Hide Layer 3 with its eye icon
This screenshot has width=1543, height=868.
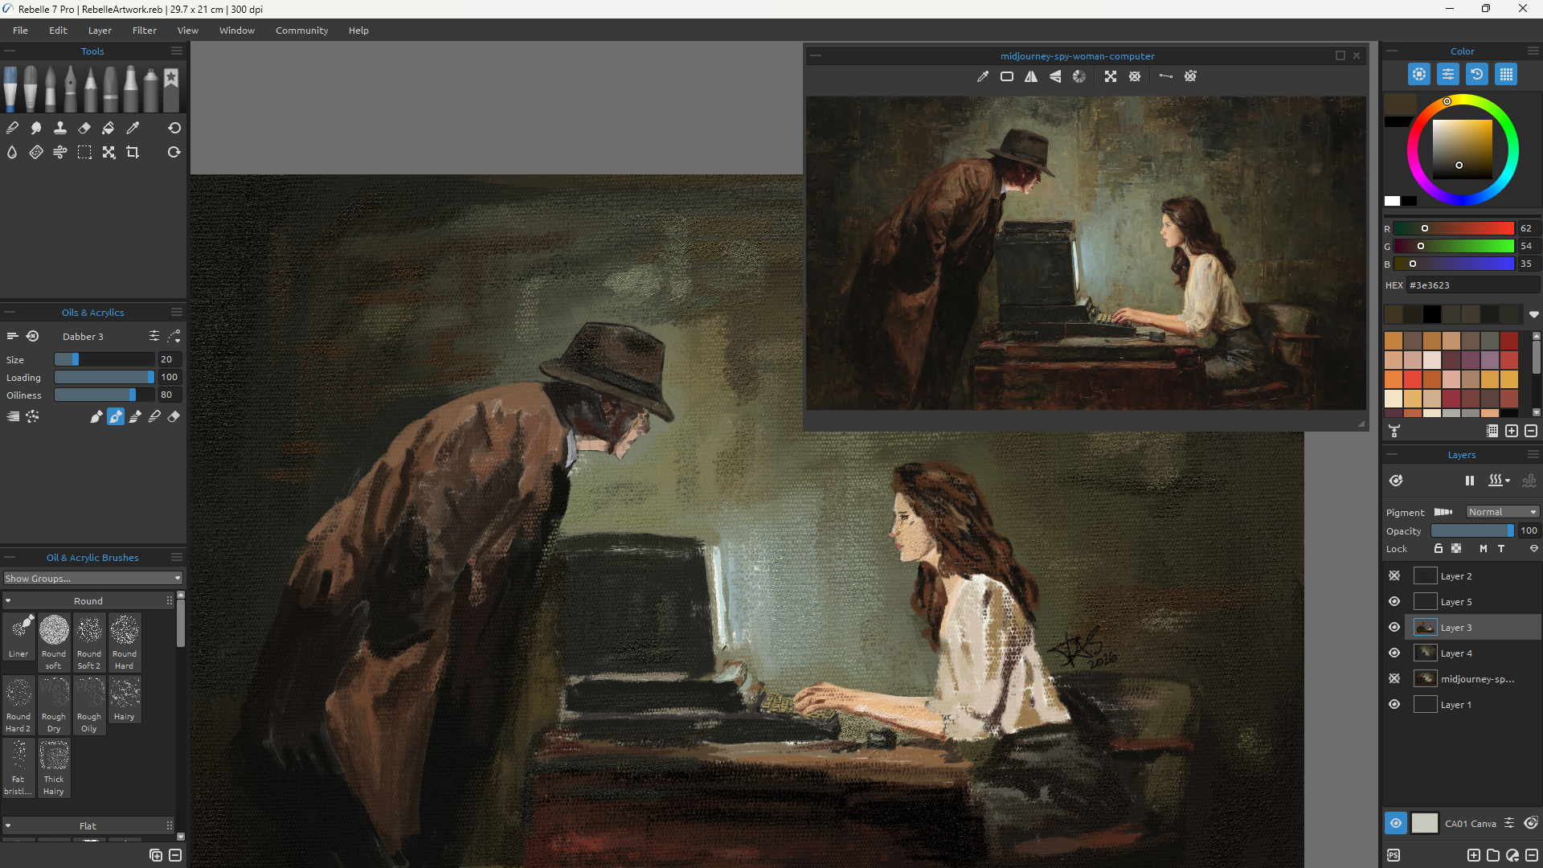pyautogui.click(x=1394, y=627)
